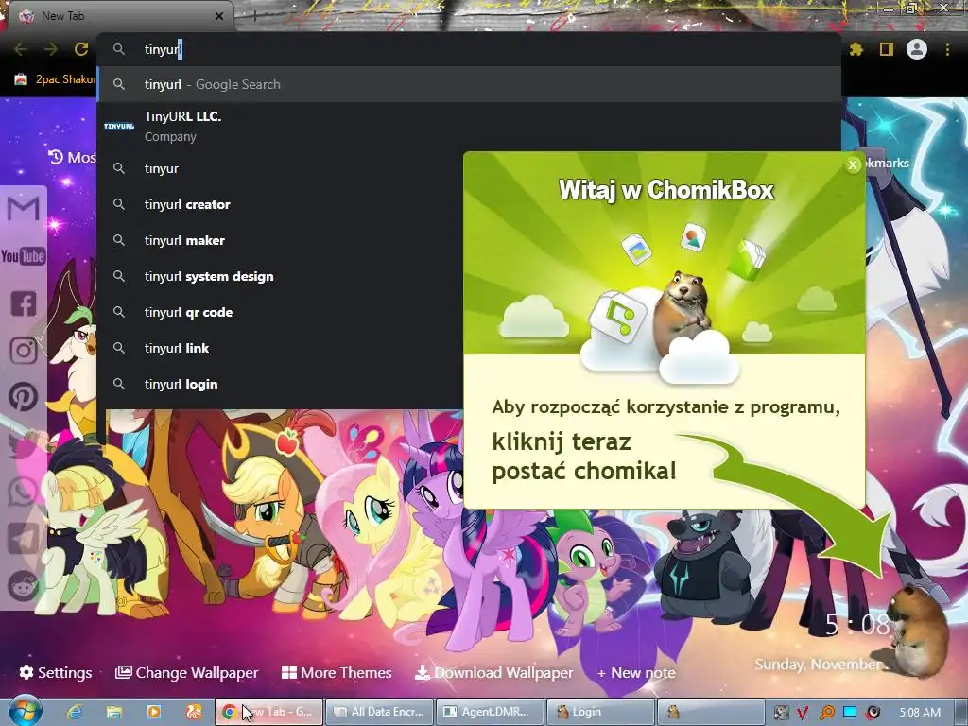The image size is (968, 726).
Task: Click Change Wallpaper
Action: (x=186, y=672)
